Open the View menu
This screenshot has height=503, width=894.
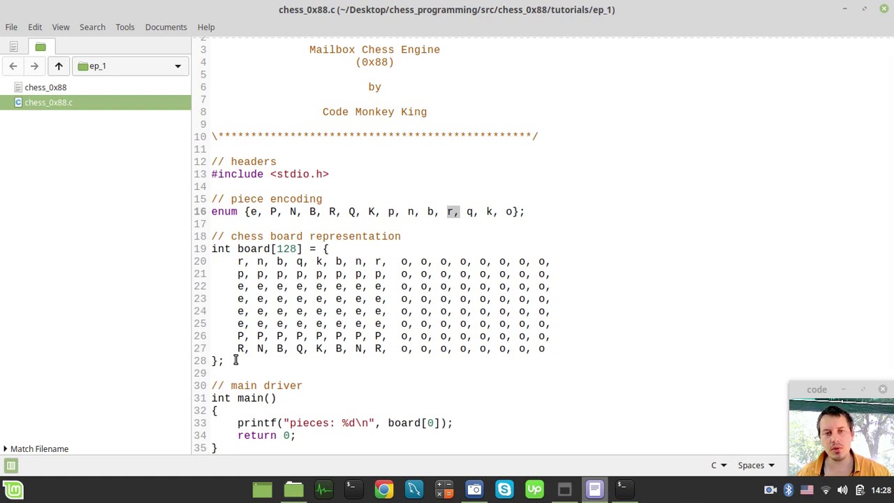click(x=61, y=27)
